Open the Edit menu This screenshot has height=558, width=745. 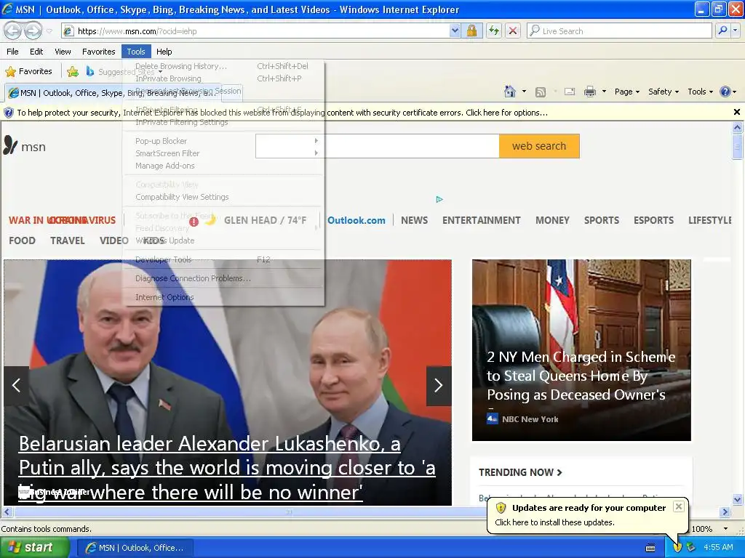click(36, 52)
